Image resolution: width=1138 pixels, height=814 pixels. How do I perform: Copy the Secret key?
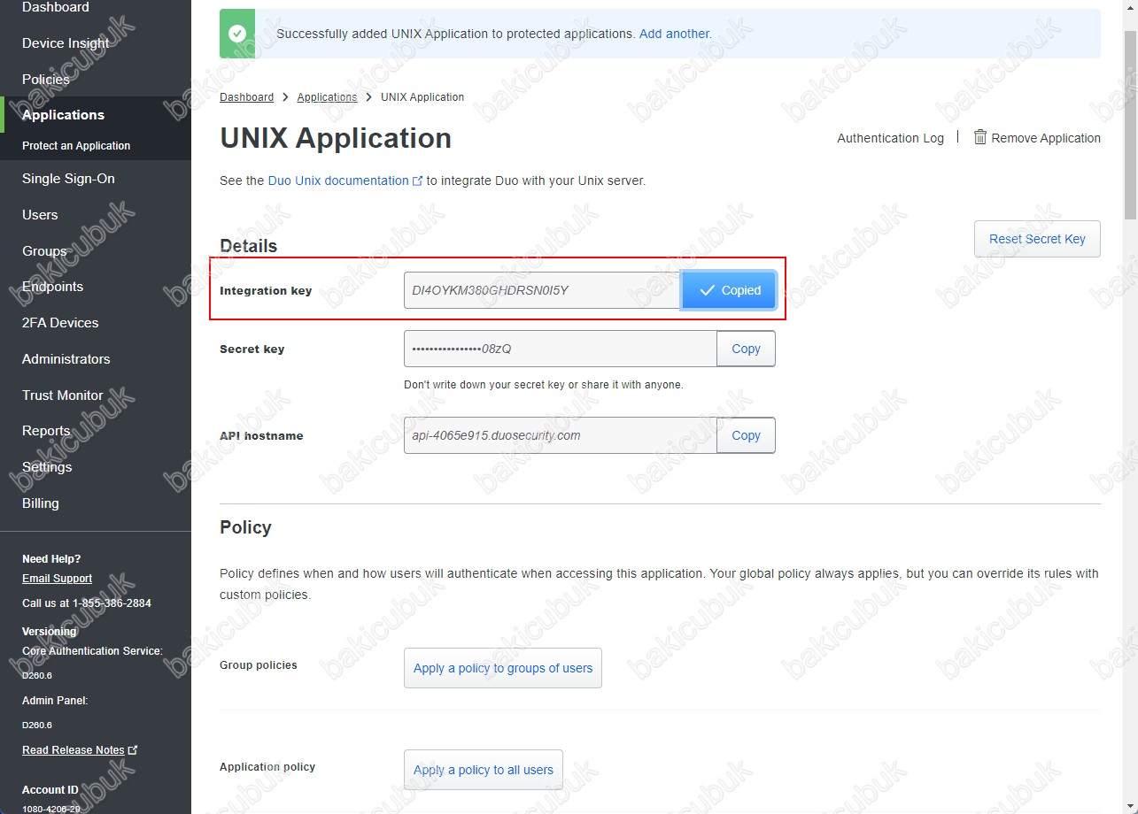(x=746, y=349)
